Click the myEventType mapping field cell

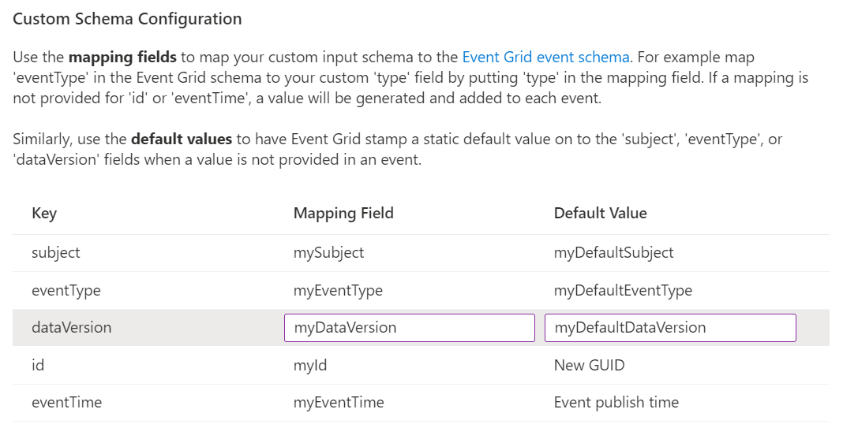pyautogui.click(x=338, y=290)
